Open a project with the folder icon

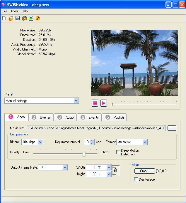coord(11,18)
